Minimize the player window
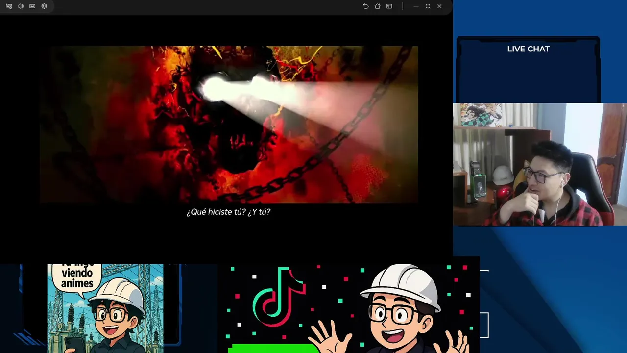627x353 pixels. click(416, 6)
